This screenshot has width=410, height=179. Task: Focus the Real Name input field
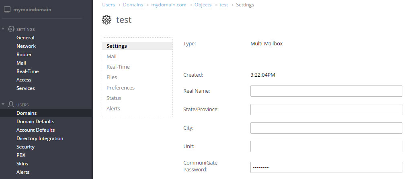pos(326,91)
